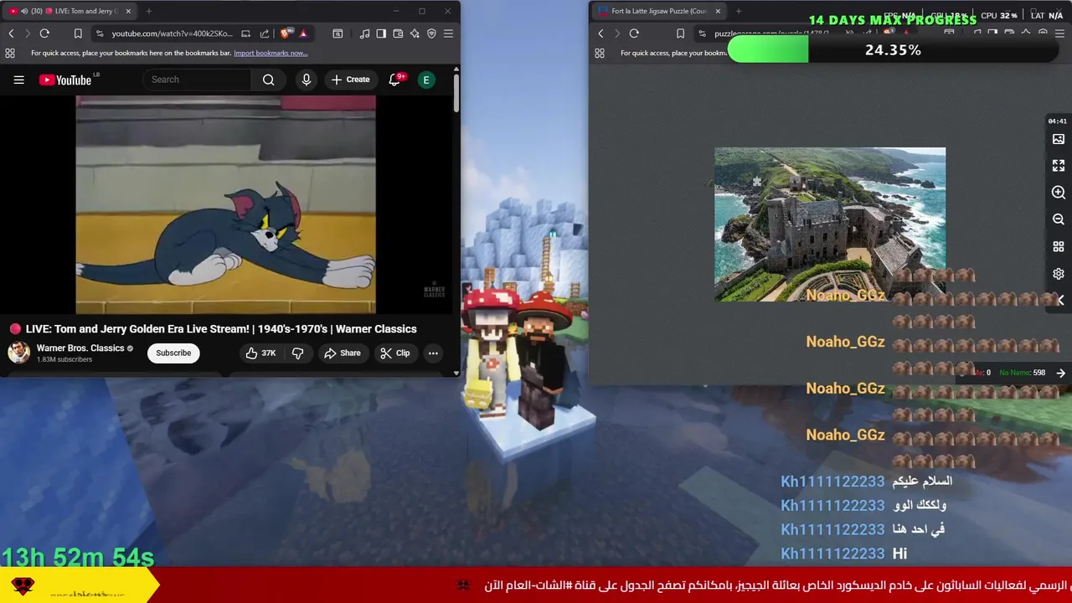Image resolution: width=1072 pixels, height=603 pixels.
Task: Go back in the puzzle browser window
Action: [600, 33]
